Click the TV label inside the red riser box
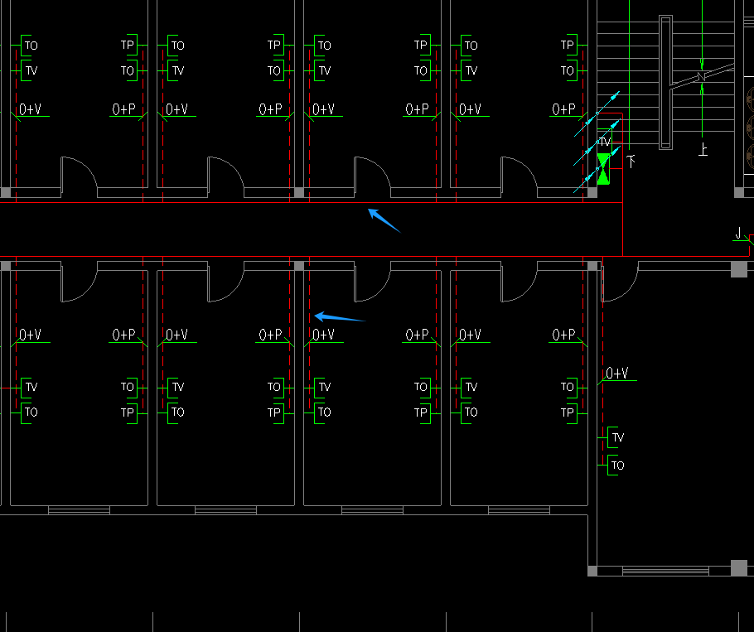Screen dimensions: 754x632 pos(605,142)
